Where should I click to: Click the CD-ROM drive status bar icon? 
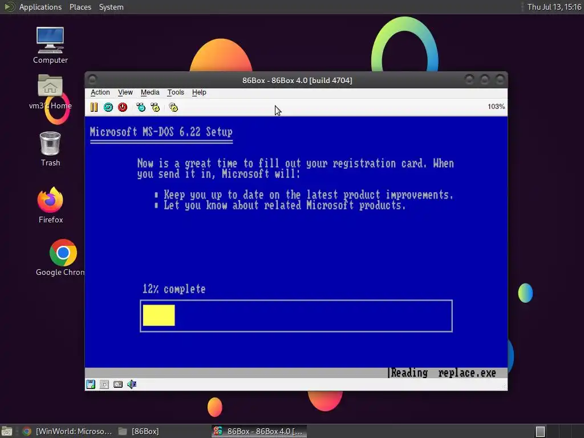(104, 384)
